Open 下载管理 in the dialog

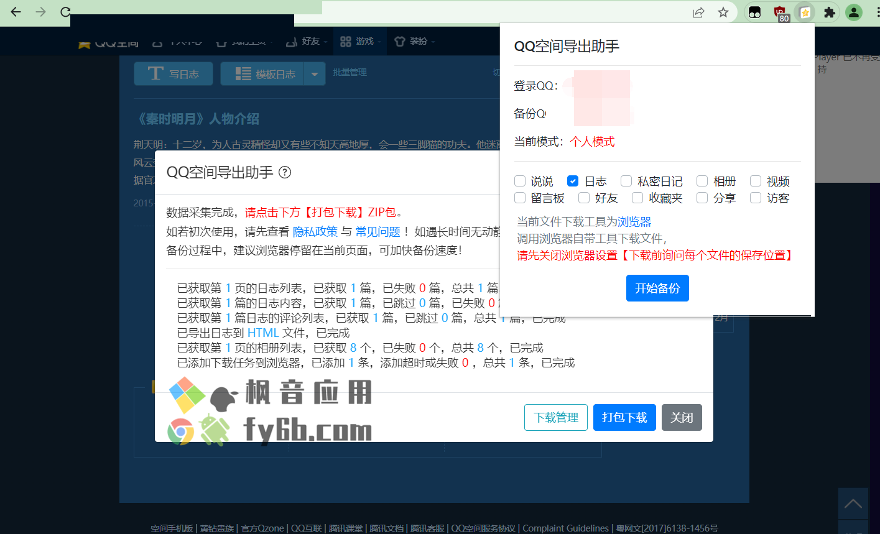pyautogui.click(x=556, y=417)
